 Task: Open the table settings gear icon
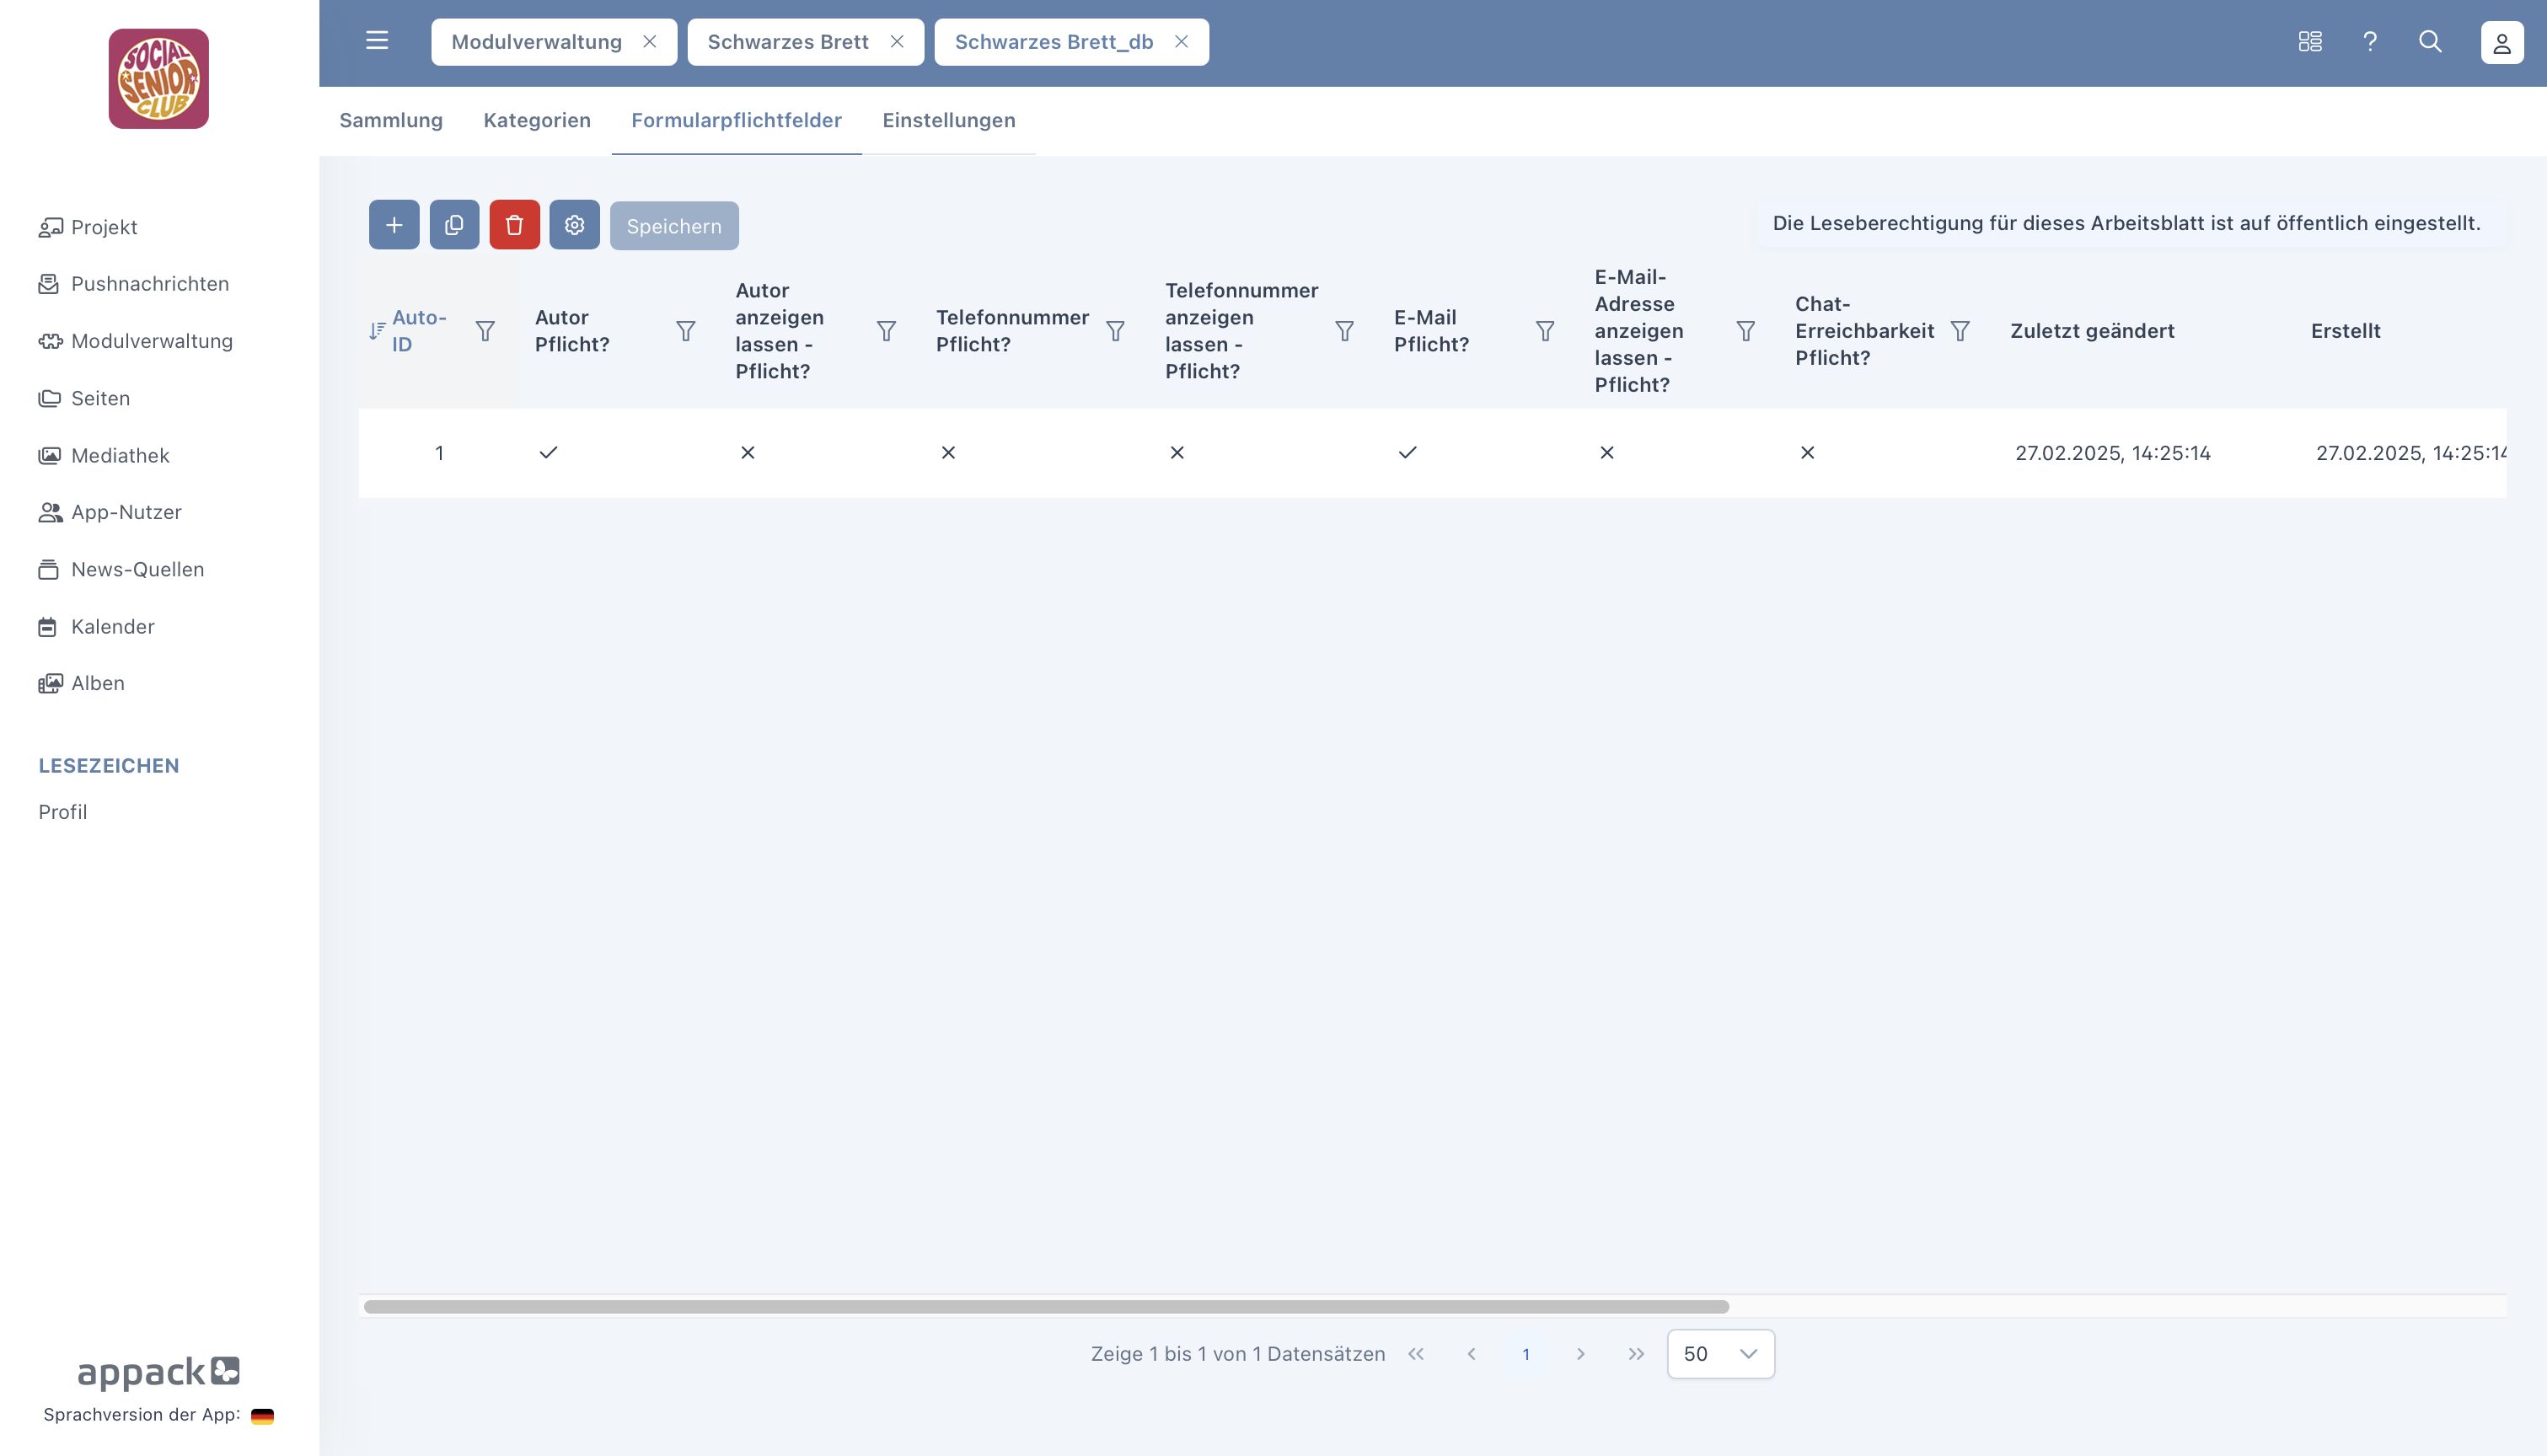[x=574, y=225]
